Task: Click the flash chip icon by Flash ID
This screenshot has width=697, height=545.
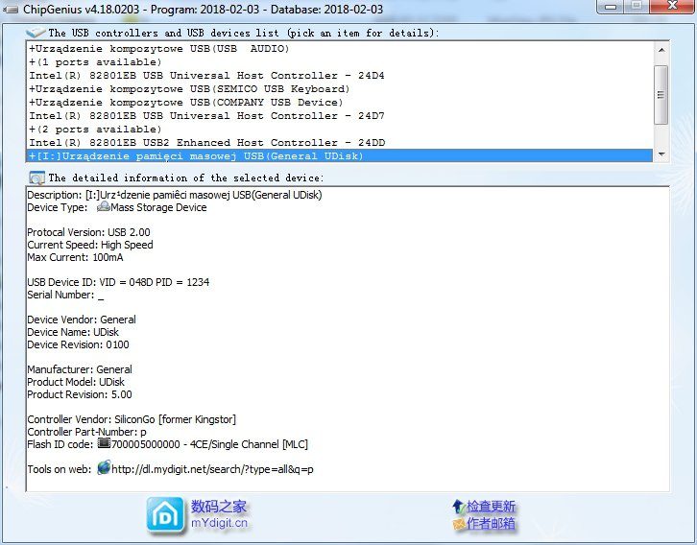Action: [104, 443]
